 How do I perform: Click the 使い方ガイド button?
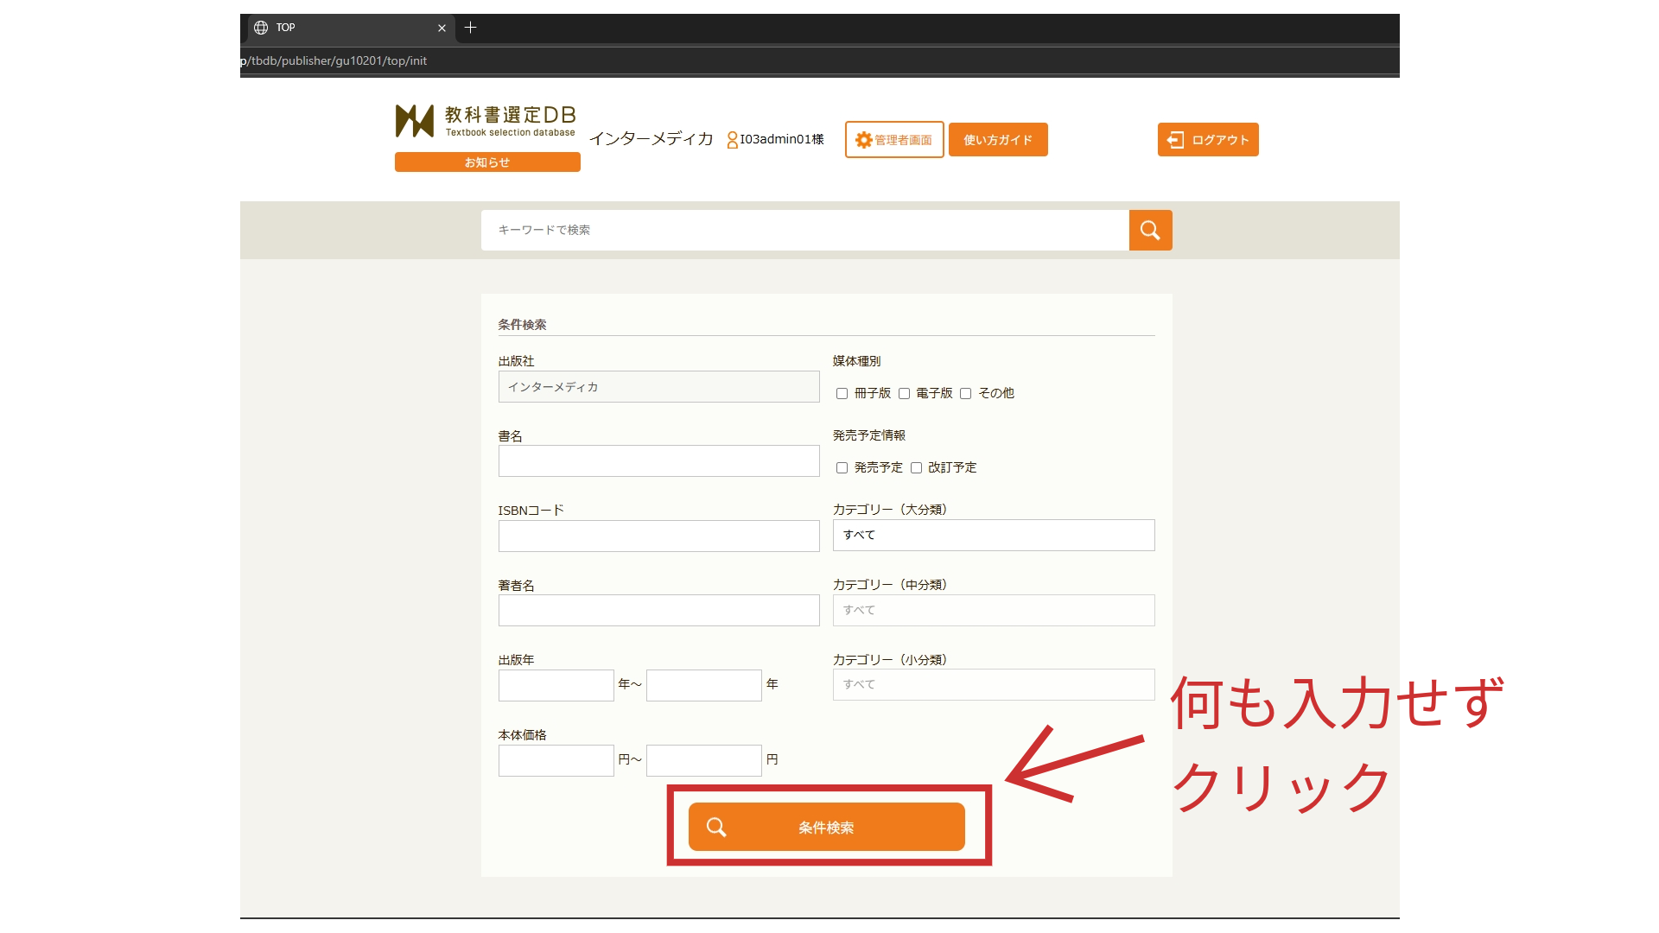(x=998, y=140)
